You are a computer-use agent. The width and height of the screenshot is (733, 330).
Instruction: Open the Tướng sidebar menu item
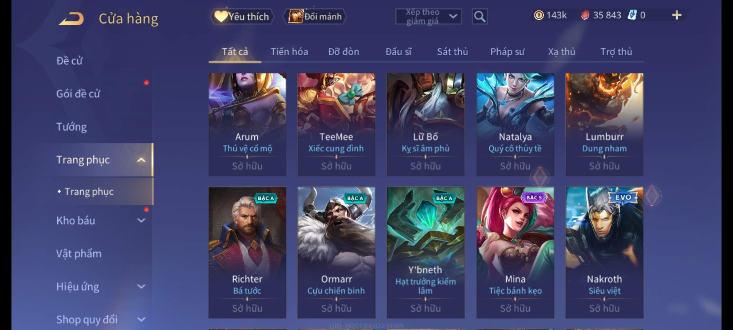point(71,127)
